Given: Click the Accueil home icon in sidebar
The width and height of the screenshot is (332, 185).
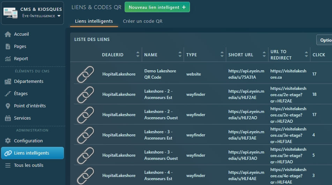Looking at the screenshot, I should pyautogui.click(x=8, y=34).
